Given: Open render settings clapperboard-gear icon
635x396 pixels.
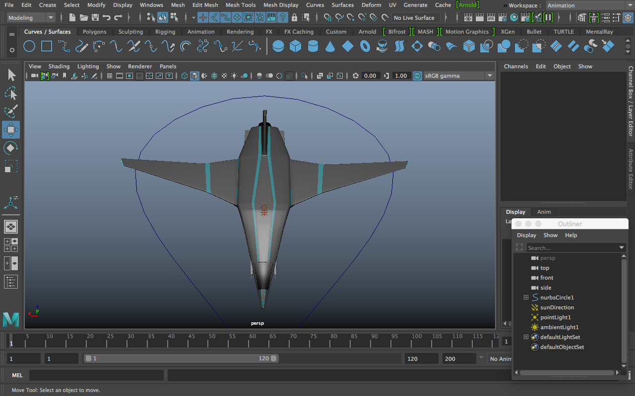Looking at the screenshot, I should [x=503, y=18].
